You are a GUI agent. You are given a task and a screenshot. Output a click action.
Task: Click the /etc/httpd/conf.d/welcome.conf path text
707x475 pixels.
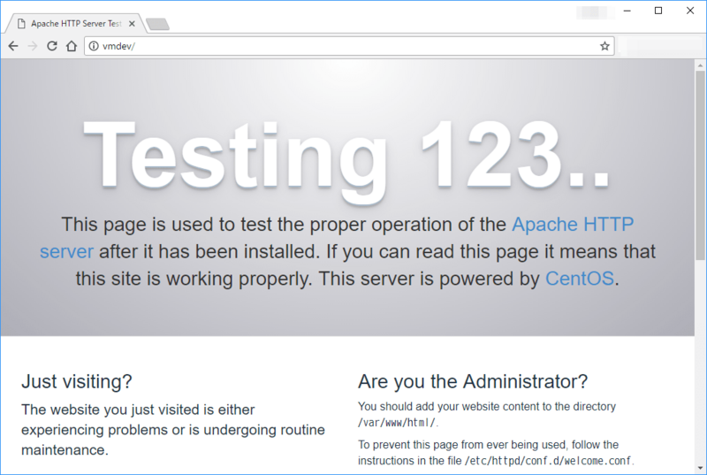coord(548,461)
